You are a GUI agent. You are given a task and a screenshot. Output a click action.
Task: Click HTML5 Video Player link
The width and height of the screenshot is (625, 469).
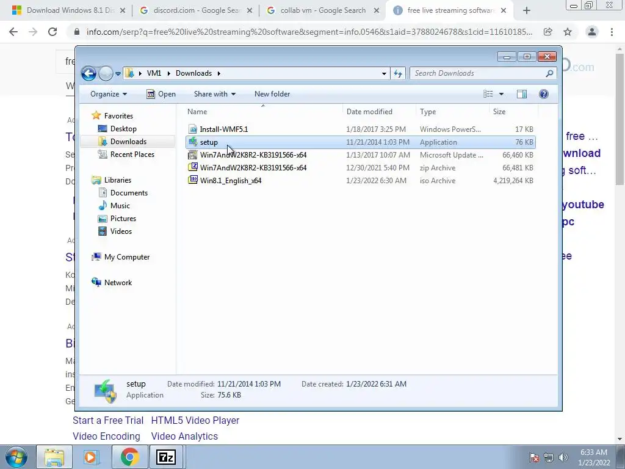pos(195,420)
